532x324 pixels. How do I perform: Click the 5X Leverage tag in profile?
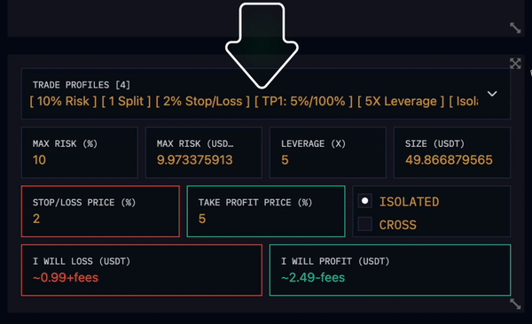tap(401, 101)
